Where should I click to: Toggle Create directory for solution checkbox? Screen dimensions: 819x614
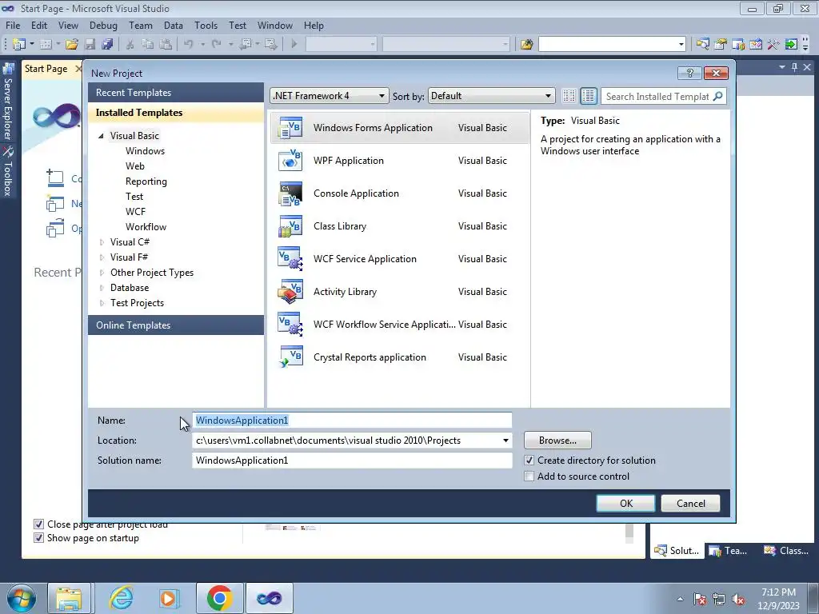pyautogui.click(x=529, y=460)
